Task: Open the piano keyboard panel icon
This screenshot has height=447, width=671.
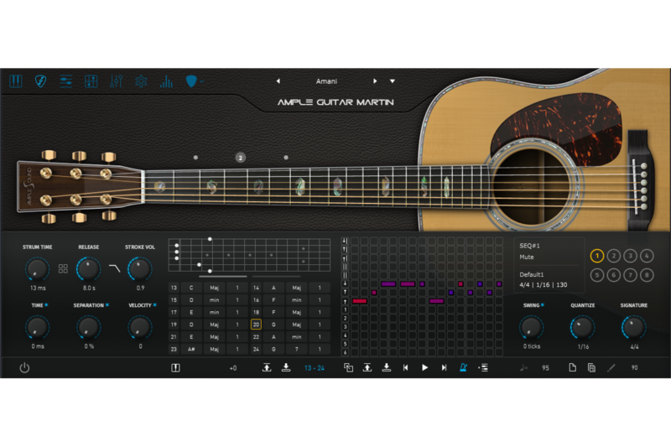Action: [16, 81]
